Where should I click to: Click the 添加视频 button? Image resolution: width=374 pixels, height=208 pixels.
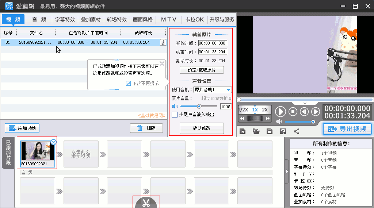click(22, 128)
